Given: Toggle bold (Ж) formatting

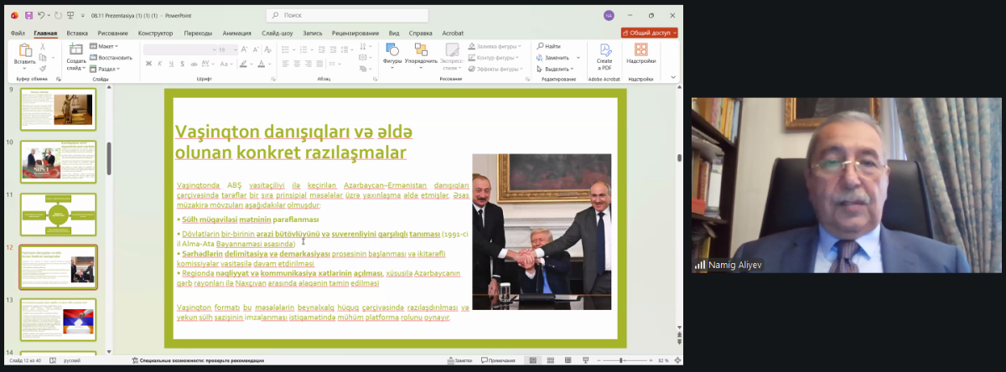Looking at the screenshot, I should pos(148,64).
